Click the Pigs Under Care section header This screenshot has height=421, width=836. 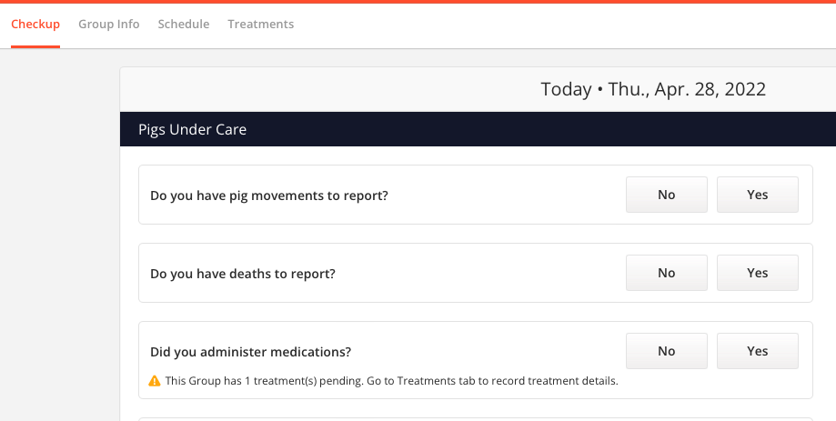(478, 129)
